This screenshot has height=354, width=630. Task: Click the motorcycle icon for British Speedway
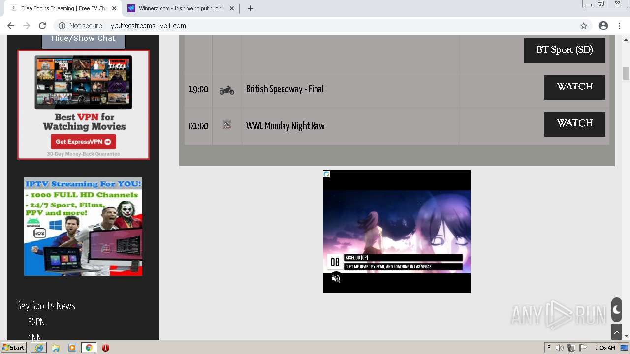coord(227,90)
